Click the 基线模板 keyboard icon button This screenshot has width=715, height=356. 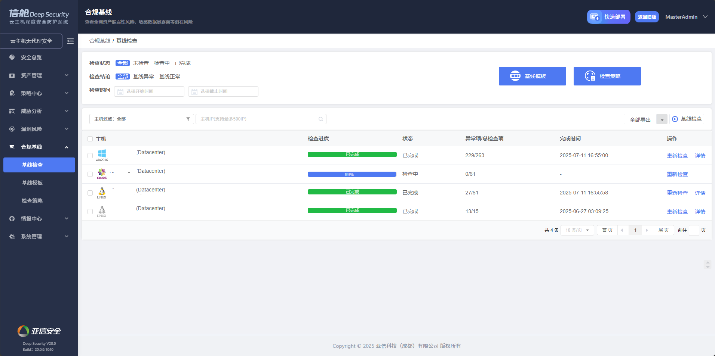pyautogui.click(x=515, y=76)
